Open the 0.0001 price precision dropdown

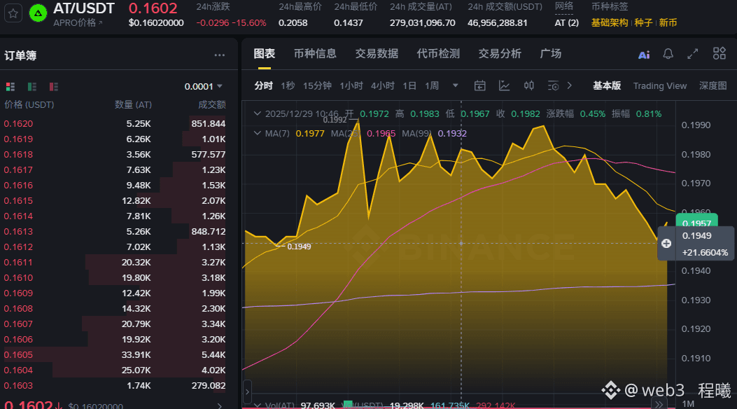coord(203,87)
